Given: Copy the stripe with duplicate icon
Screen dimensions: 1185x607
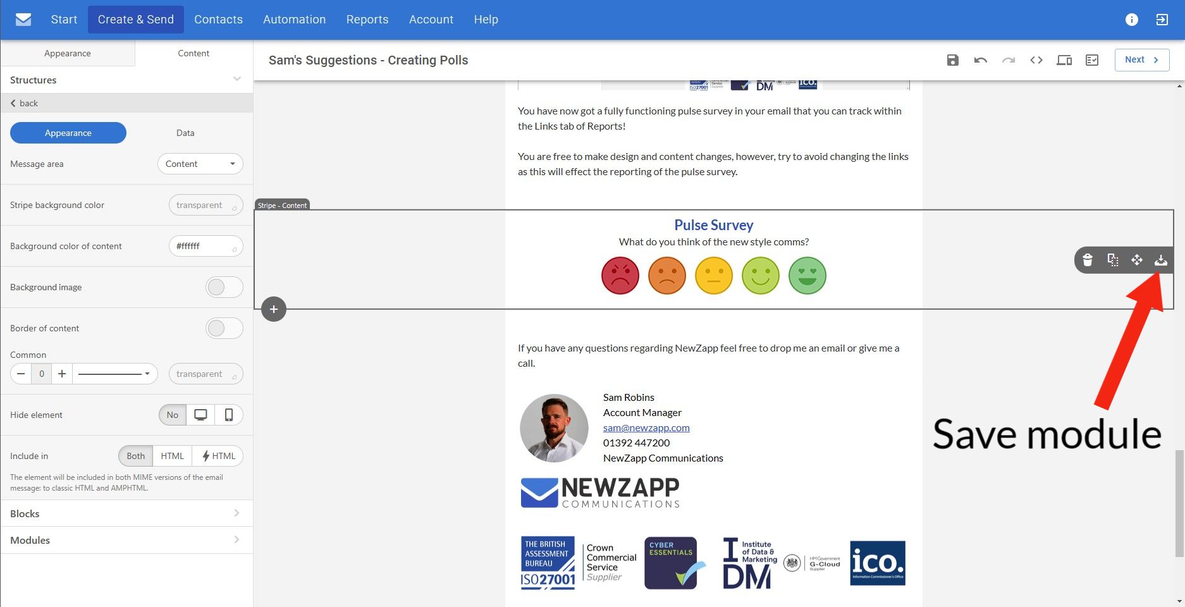Looking at the screenshot, I should pyautogui.click(x=1112, y=260).
